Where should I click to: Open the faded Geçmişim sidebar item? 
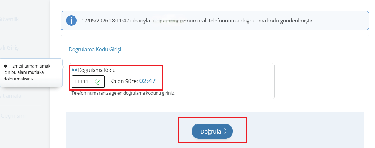(13, 116)
